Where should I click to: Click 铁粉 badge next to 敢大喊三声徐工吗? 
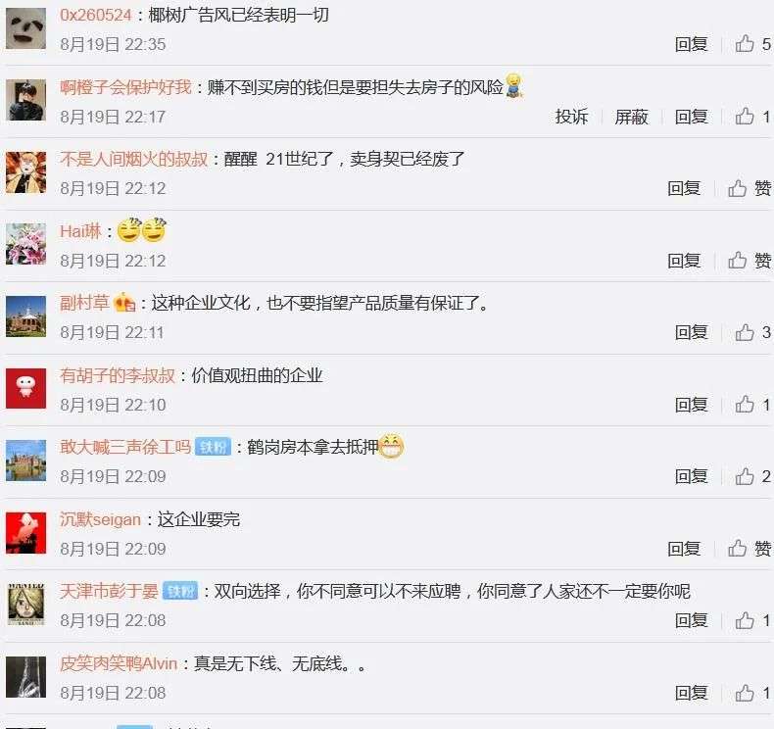click(x=213, y=447)
